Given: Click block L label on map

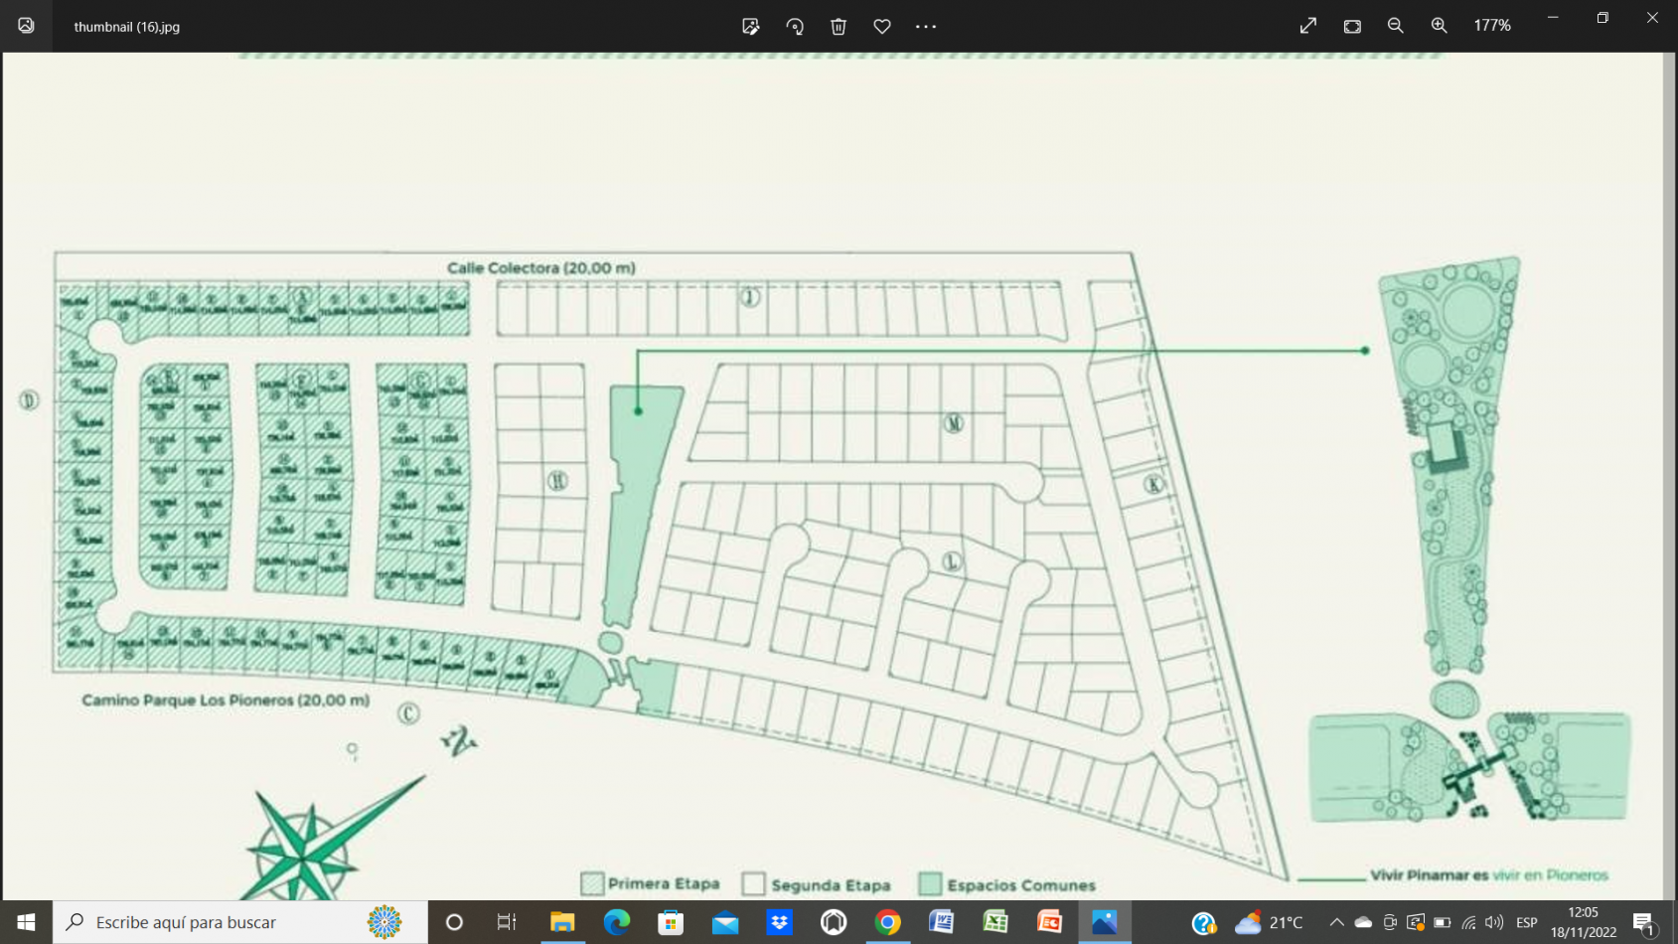Looking at the screenshot, I should point(952,561).
